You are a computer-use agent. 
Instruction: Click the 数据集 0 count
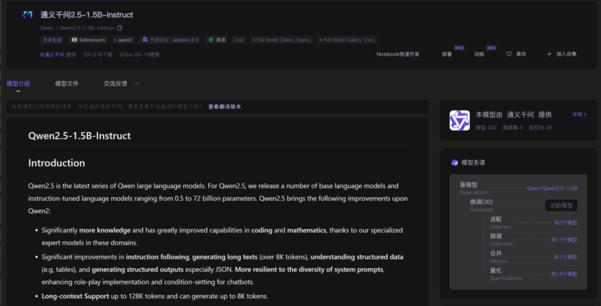512,127
